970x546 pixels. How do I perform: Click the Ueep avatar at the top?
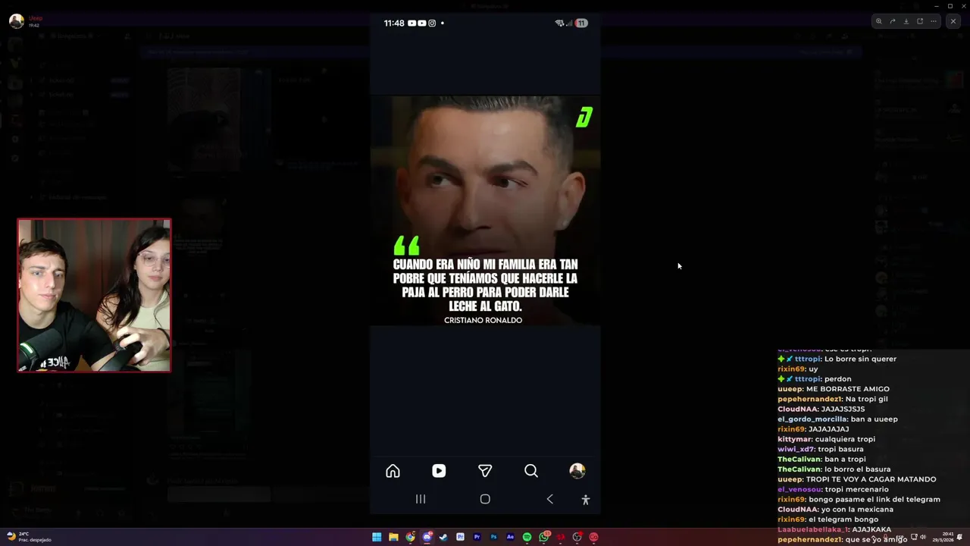point(16,21)
